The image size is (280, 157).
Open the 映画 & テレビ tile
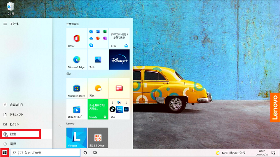[x=77, y=109]
